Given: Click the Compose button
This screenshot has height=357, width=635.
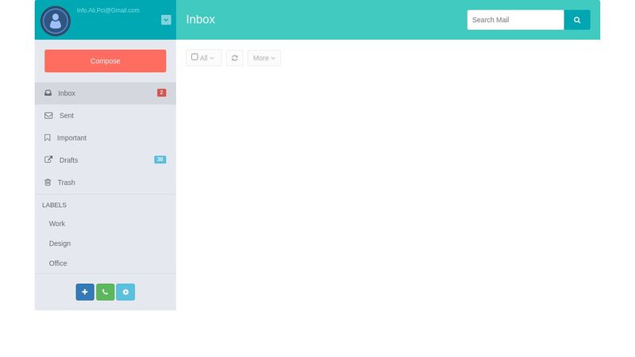Looking at the screenshot, I should coord(106,61).
